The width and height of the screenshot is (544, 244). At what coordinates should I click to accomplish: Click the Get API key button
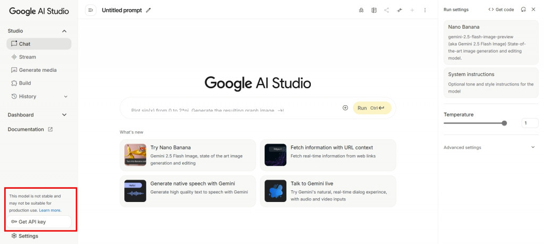pos(39,222)
